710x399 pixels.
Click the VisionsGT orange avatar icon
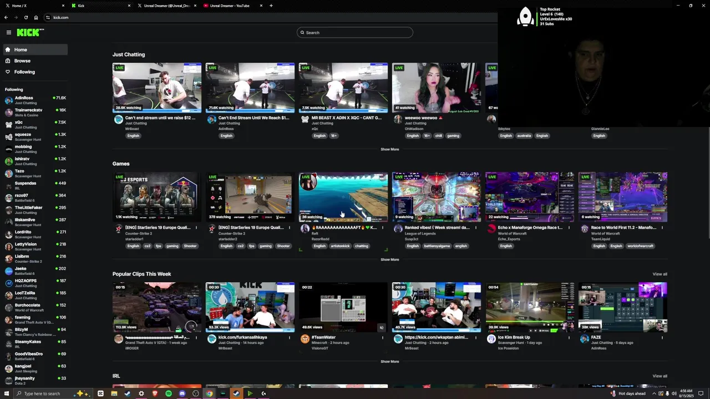click(305, 339)
